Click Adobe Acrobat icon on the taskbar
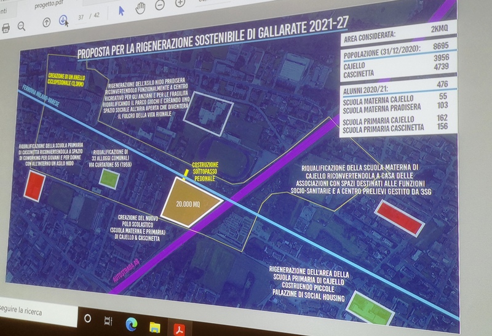Screen dimensions: 492x336 coord(180,330)
